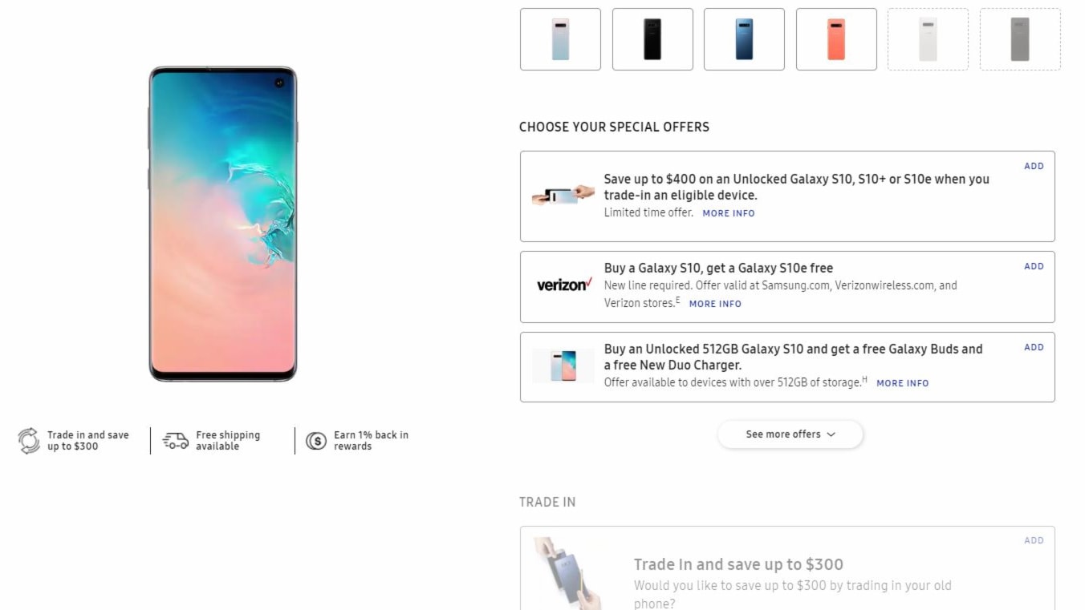Choose the black Galaxy S10 color
The width and height of the screenshot is (1085, 610).
(652, 39)
